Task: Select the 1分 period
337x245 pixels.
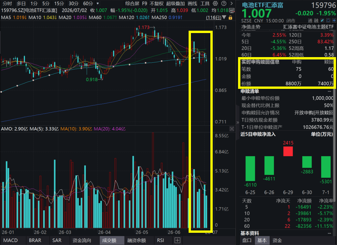Action: 34,3
